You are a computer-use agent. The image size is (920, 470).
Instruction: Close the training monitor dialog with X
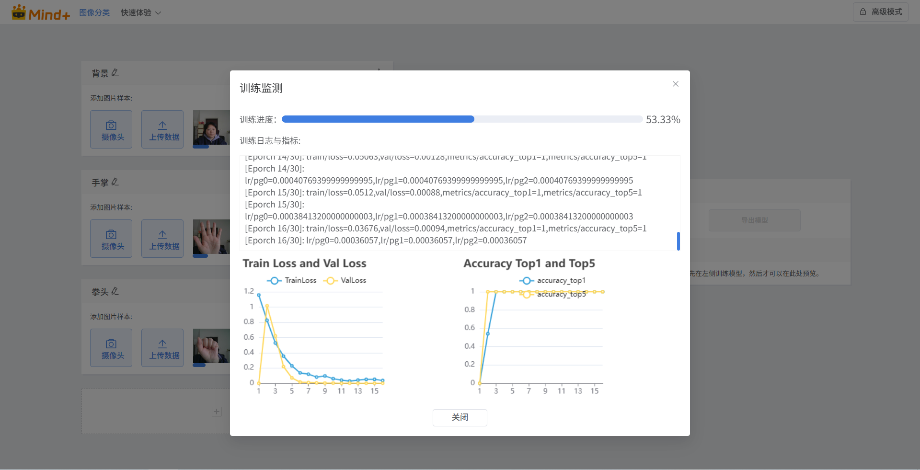(x=675, y=84)
